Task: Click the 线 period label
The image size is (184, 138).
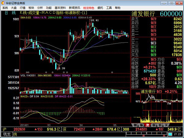Action: click(x=13, y=13)
